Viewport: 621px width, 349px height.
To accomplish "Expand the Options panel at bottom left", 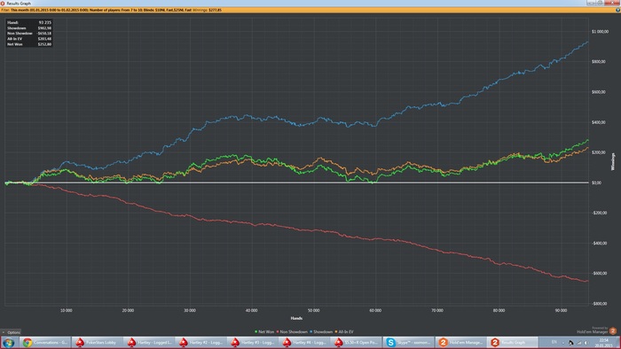I will coord(11,332).
